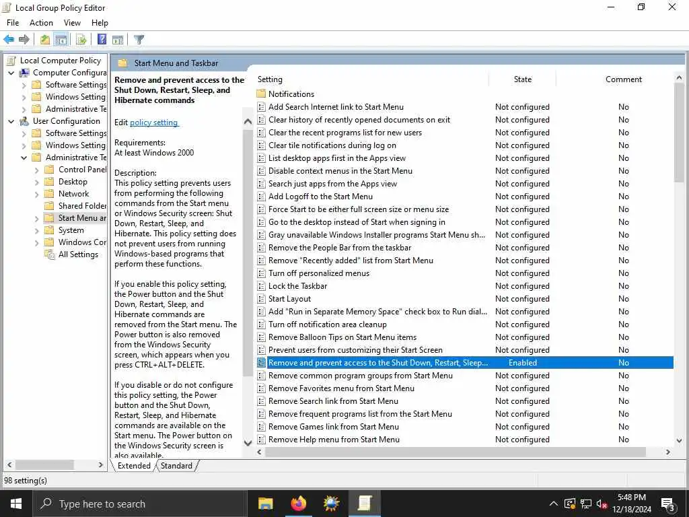The width and height of the screenshot is (689, 517).
Task: Click the sun-shaped app taskbar icon
Action: (x=331, y=504)
